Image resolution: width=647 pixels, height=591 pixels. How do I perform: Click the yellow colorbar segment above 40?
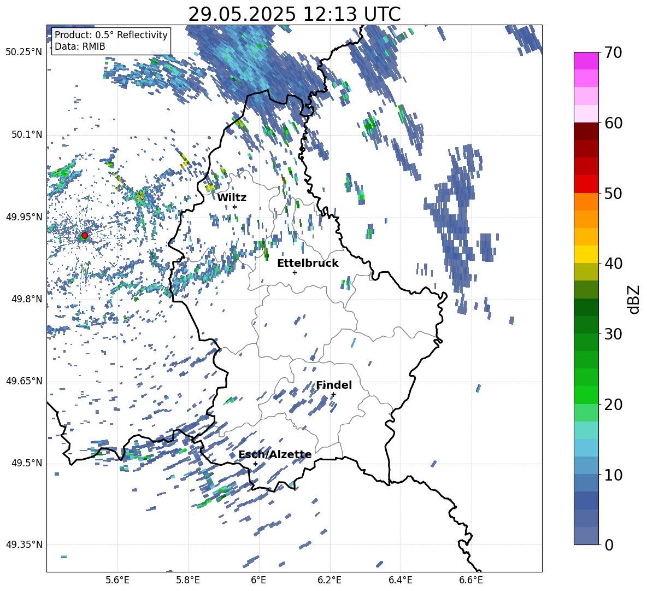[x=586, y=254]
